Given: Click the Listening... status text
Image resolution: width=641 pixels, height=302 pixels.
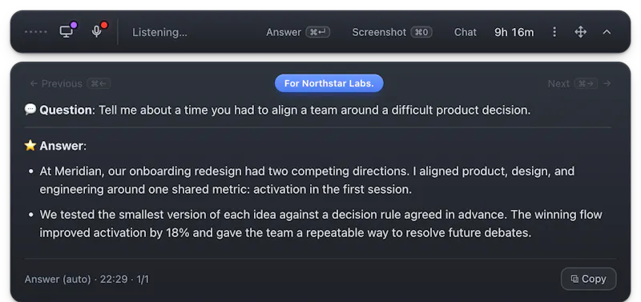Looking at the screenshot, I should (159, 32).
